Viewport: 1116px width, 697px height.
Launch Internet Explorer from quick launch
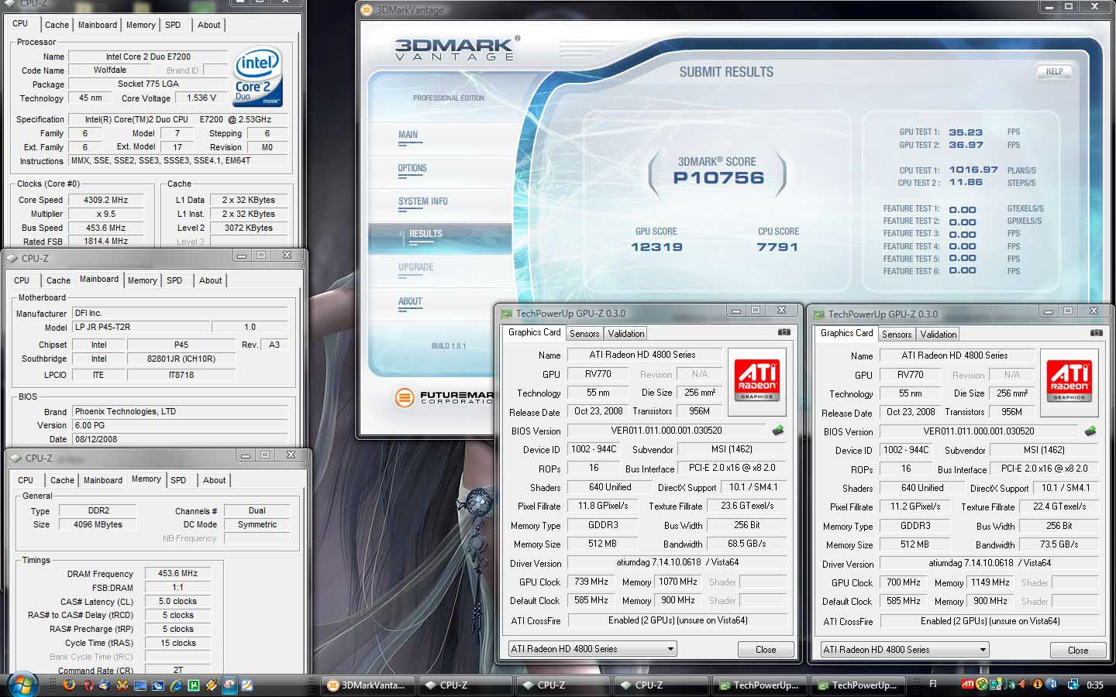click(175, 685)
